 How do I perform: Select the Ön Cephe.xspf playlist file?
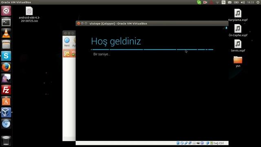238,31
